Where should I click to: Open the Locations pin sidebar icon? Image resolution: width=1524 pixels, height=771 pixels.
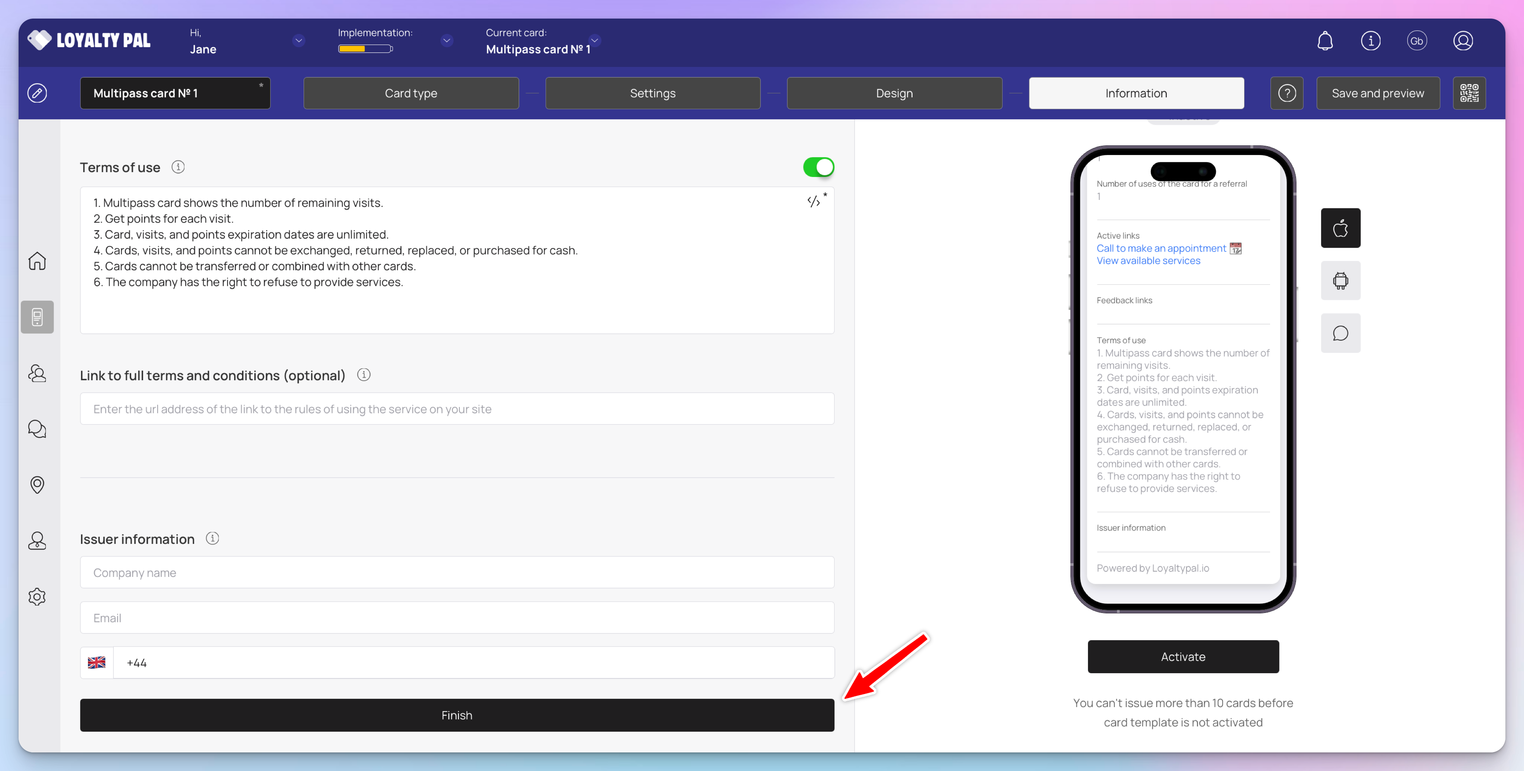[37, 485]
